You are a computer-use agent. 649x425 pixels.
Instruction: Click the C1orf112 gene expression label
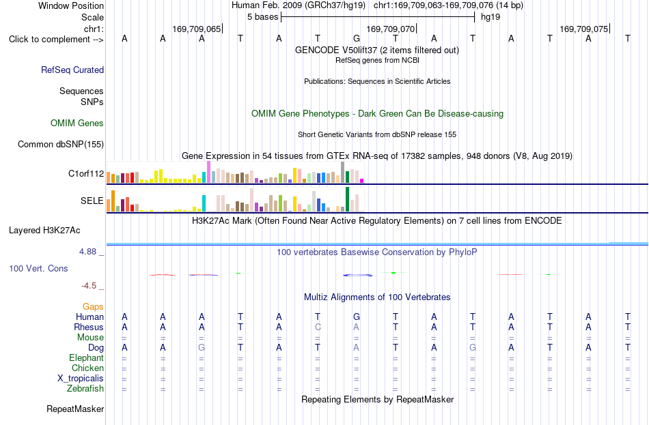coord(86,174)
